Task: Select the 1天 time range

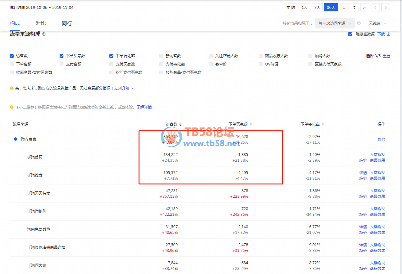Action: click(x=304, y=7)
